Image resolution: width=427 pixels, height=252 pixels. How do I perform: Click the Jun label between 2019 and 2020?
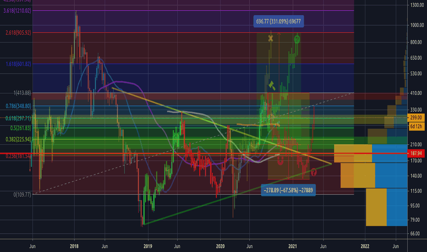point(177,247)
